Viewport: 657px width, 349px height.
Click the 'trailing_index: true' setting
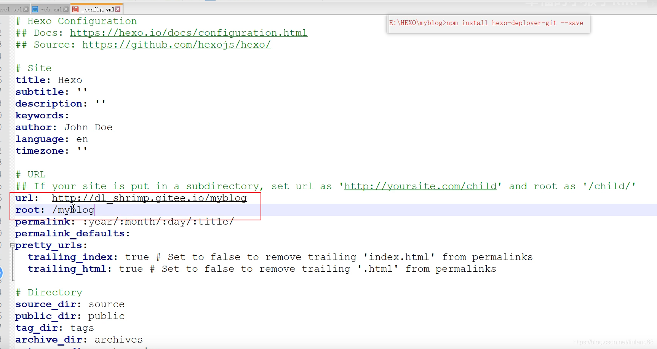click(88, 257)
